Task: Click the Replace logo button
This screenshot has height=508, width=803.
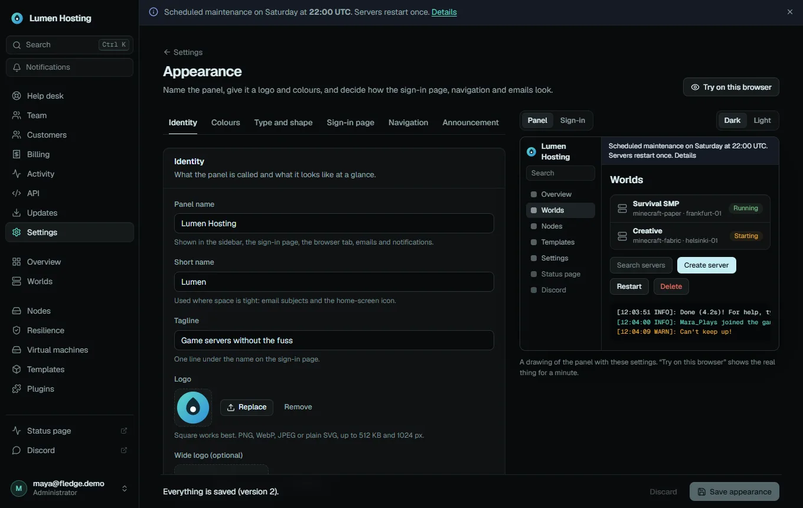Action: [x=247, y=407]
